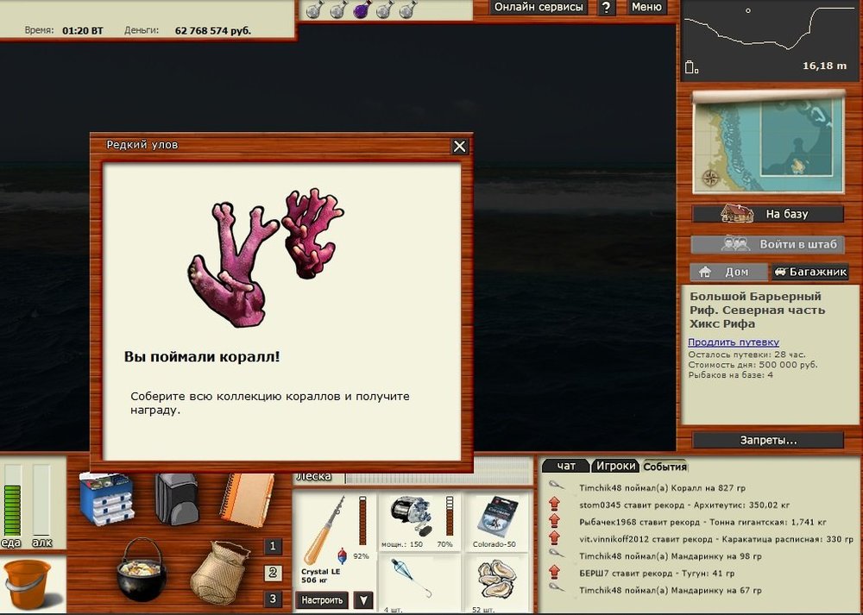863x615 pixels.
Task: Open the blue tackle box
Action: [106, 499]
